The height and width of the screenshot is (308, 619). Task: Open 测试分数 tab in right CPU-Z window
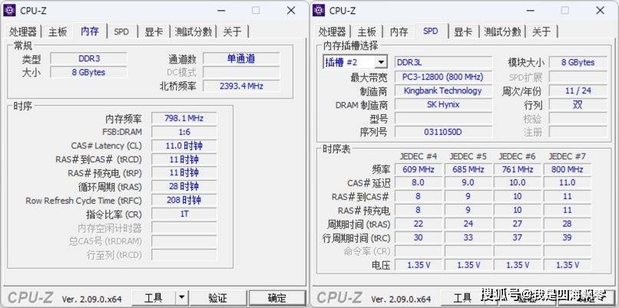[x=502, y=32]
